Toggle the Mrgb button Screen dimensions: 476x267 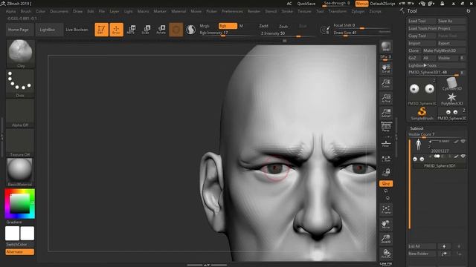coord(205,26)
